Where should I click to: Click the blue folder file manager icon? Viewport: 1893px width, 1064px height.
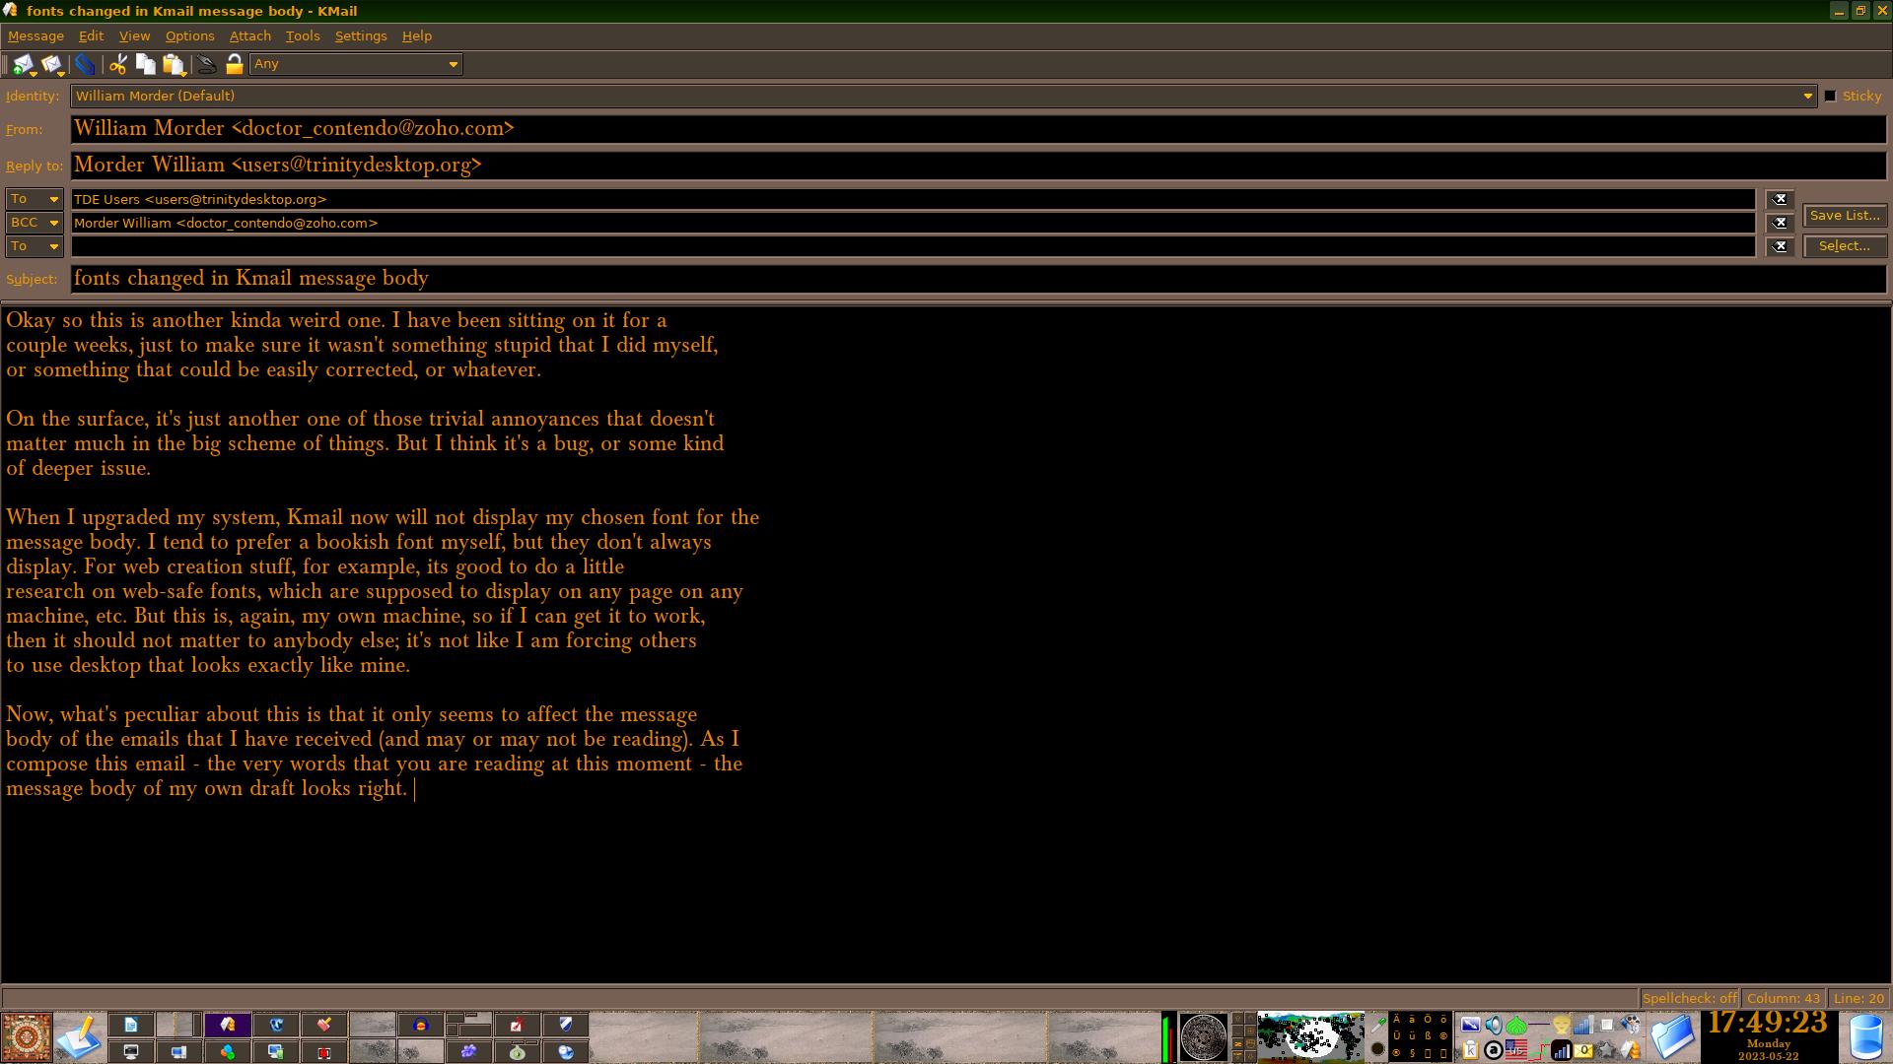point(1672,1036)
